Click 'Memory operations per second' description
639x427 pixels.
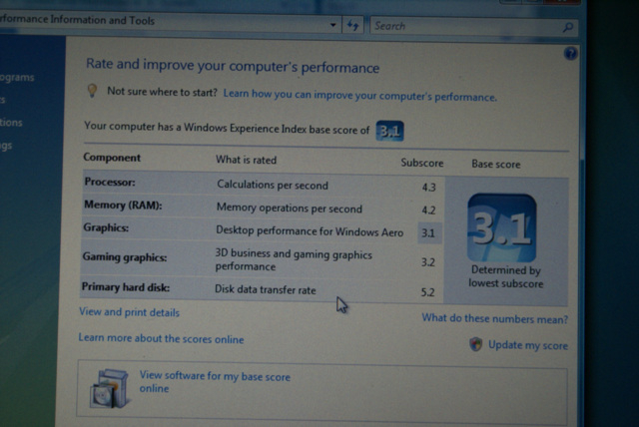(289, 208)
